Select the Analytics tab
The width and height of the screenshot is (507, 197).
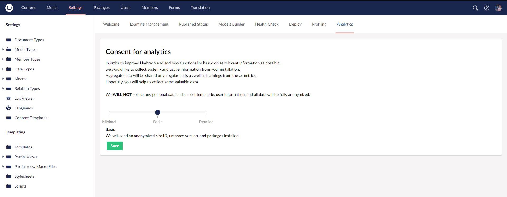[345, 24]
